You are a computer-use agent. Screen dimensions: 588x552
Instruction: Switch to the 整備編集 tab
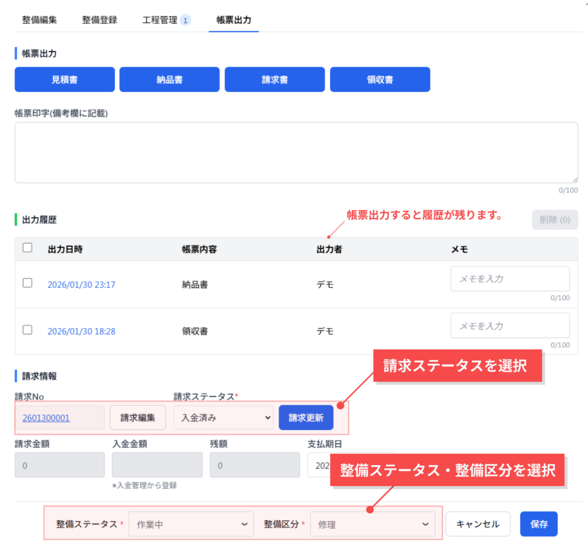click(x=39, y=20)
